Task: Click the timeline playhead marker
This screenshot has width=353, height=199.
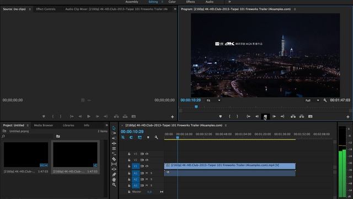Action: [x=178, y=138]
